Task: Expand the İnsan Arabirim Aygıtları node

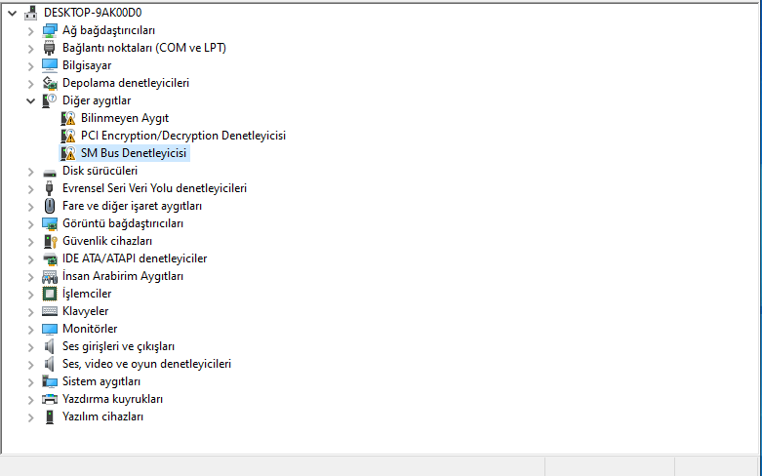Action: pyautogui.click(x=30, y=277)
